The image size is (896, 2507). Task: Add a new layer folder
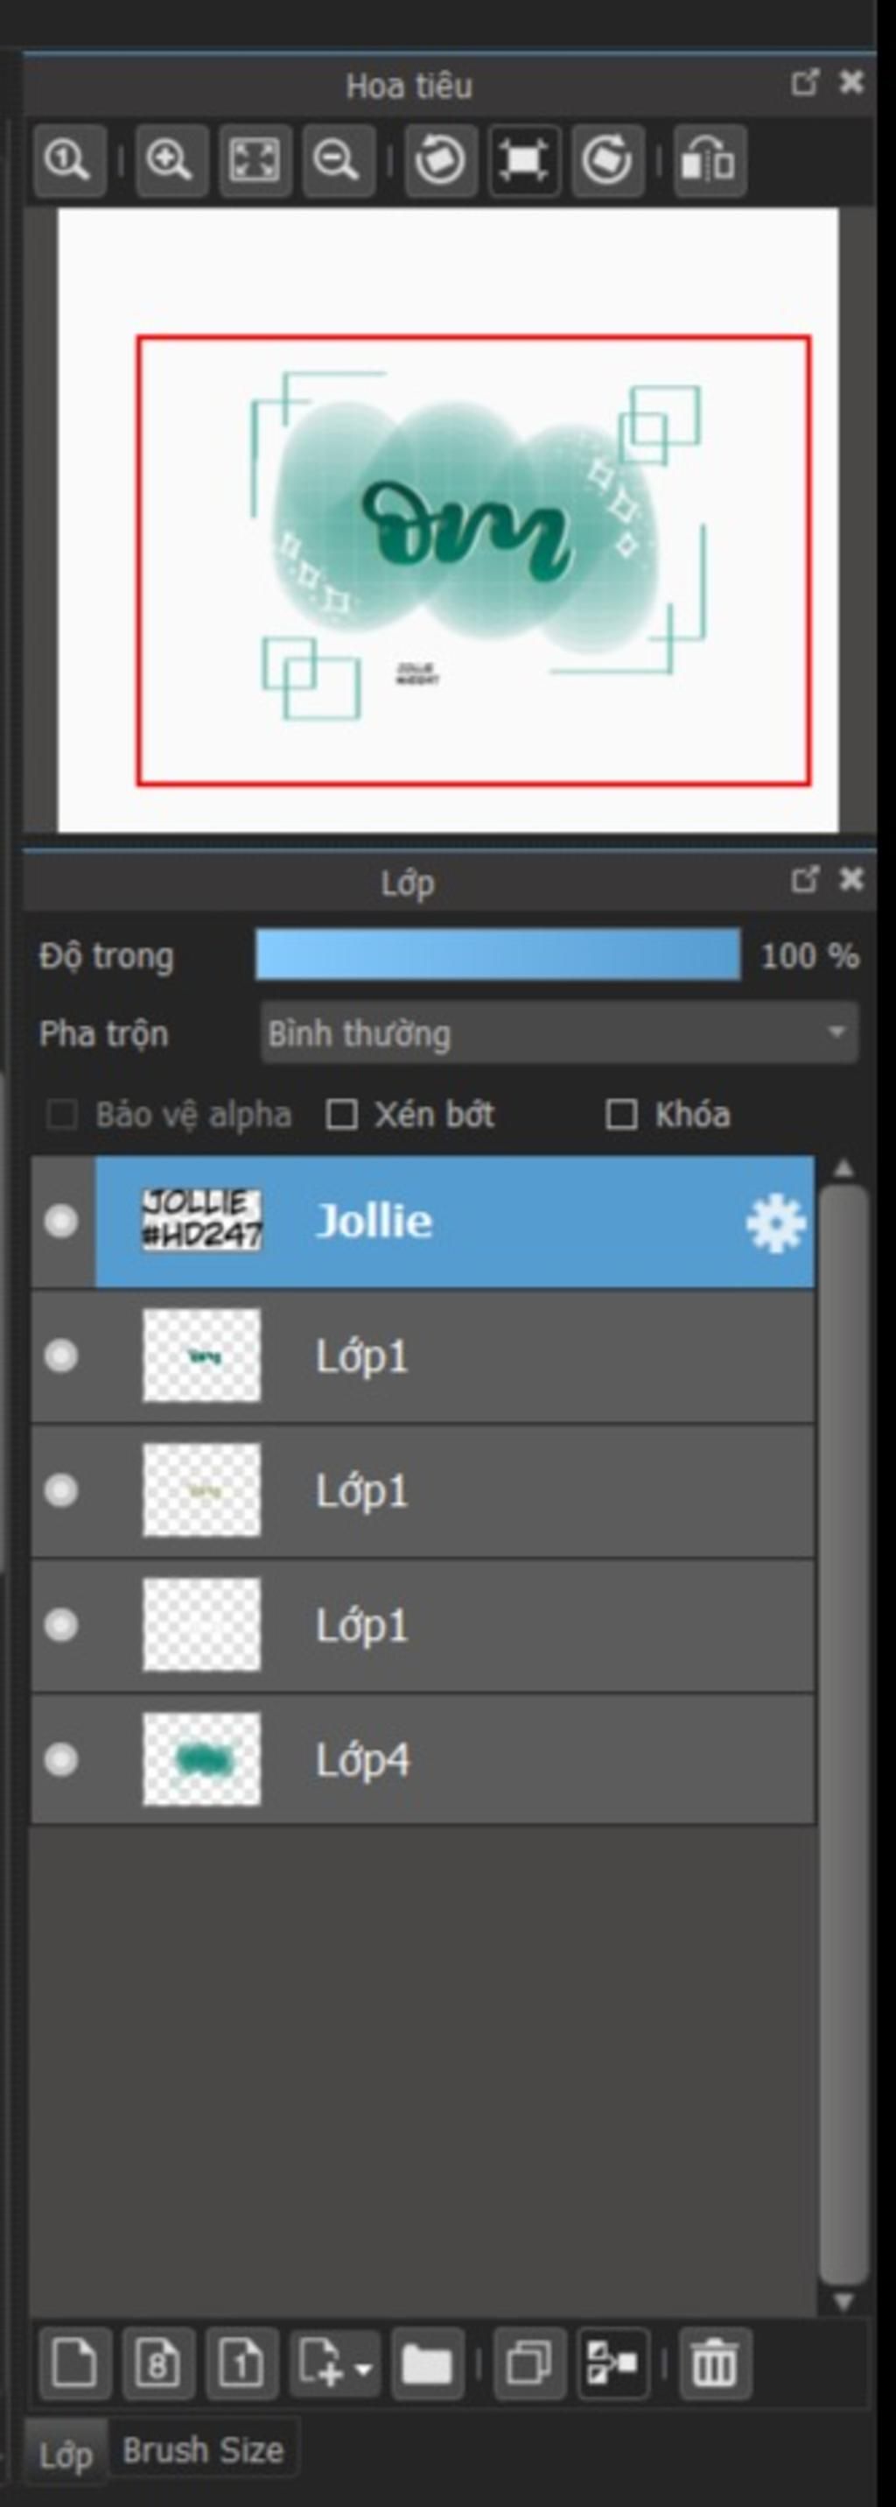click(427, 2362)
